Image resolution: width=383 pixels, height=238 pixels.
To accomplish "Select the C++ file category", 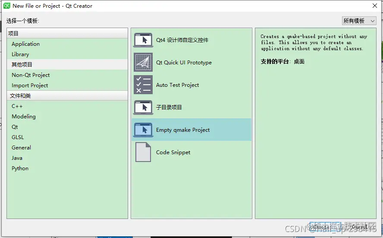I will [x=67, y=106].
